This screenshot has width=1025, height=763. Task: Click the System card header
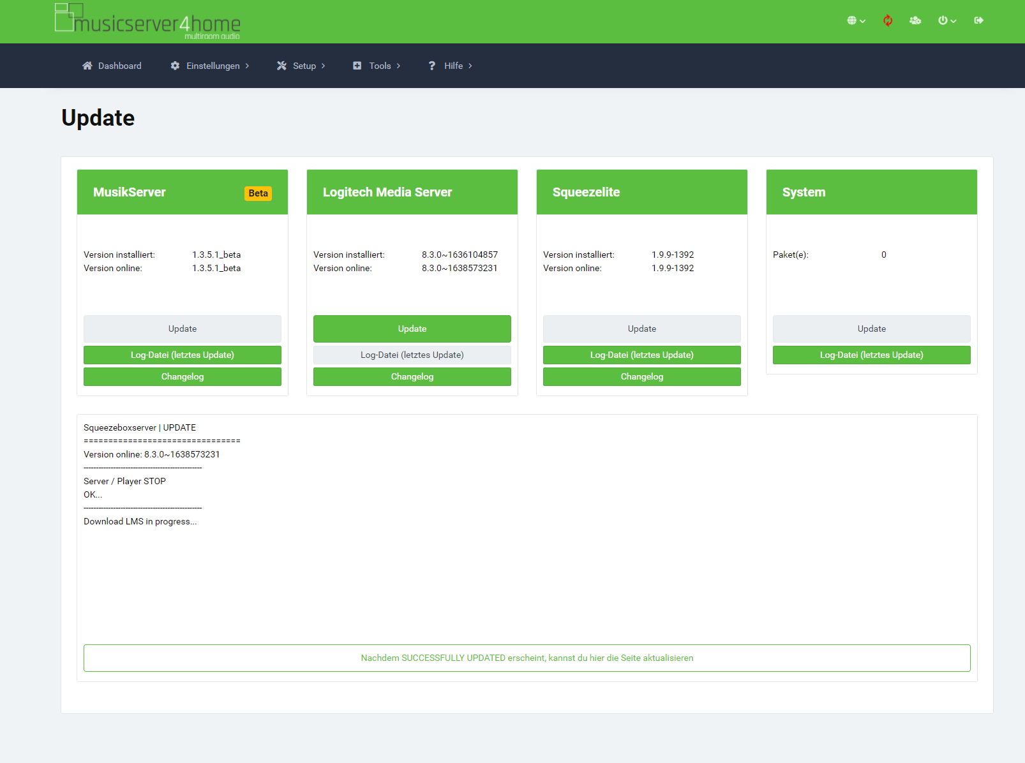pos(872,192)
